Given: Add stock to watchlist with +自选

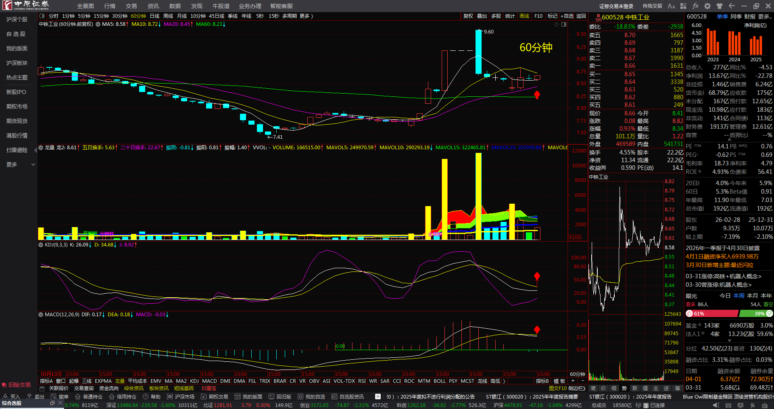Looking at the screenshot, I should pyautogui.click(x=567, y=16).
